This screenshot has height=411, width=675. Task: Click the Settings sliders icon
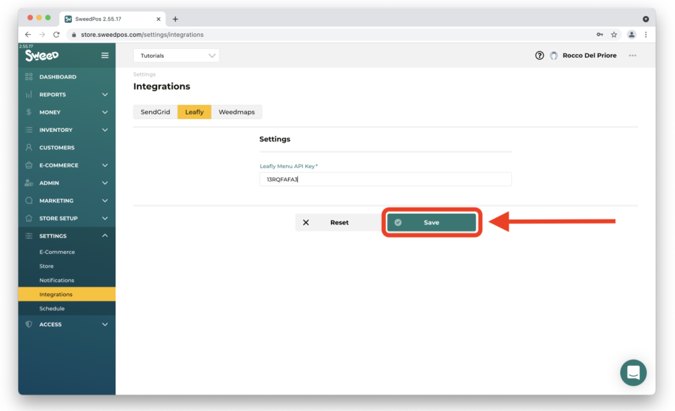coord(29,236)
